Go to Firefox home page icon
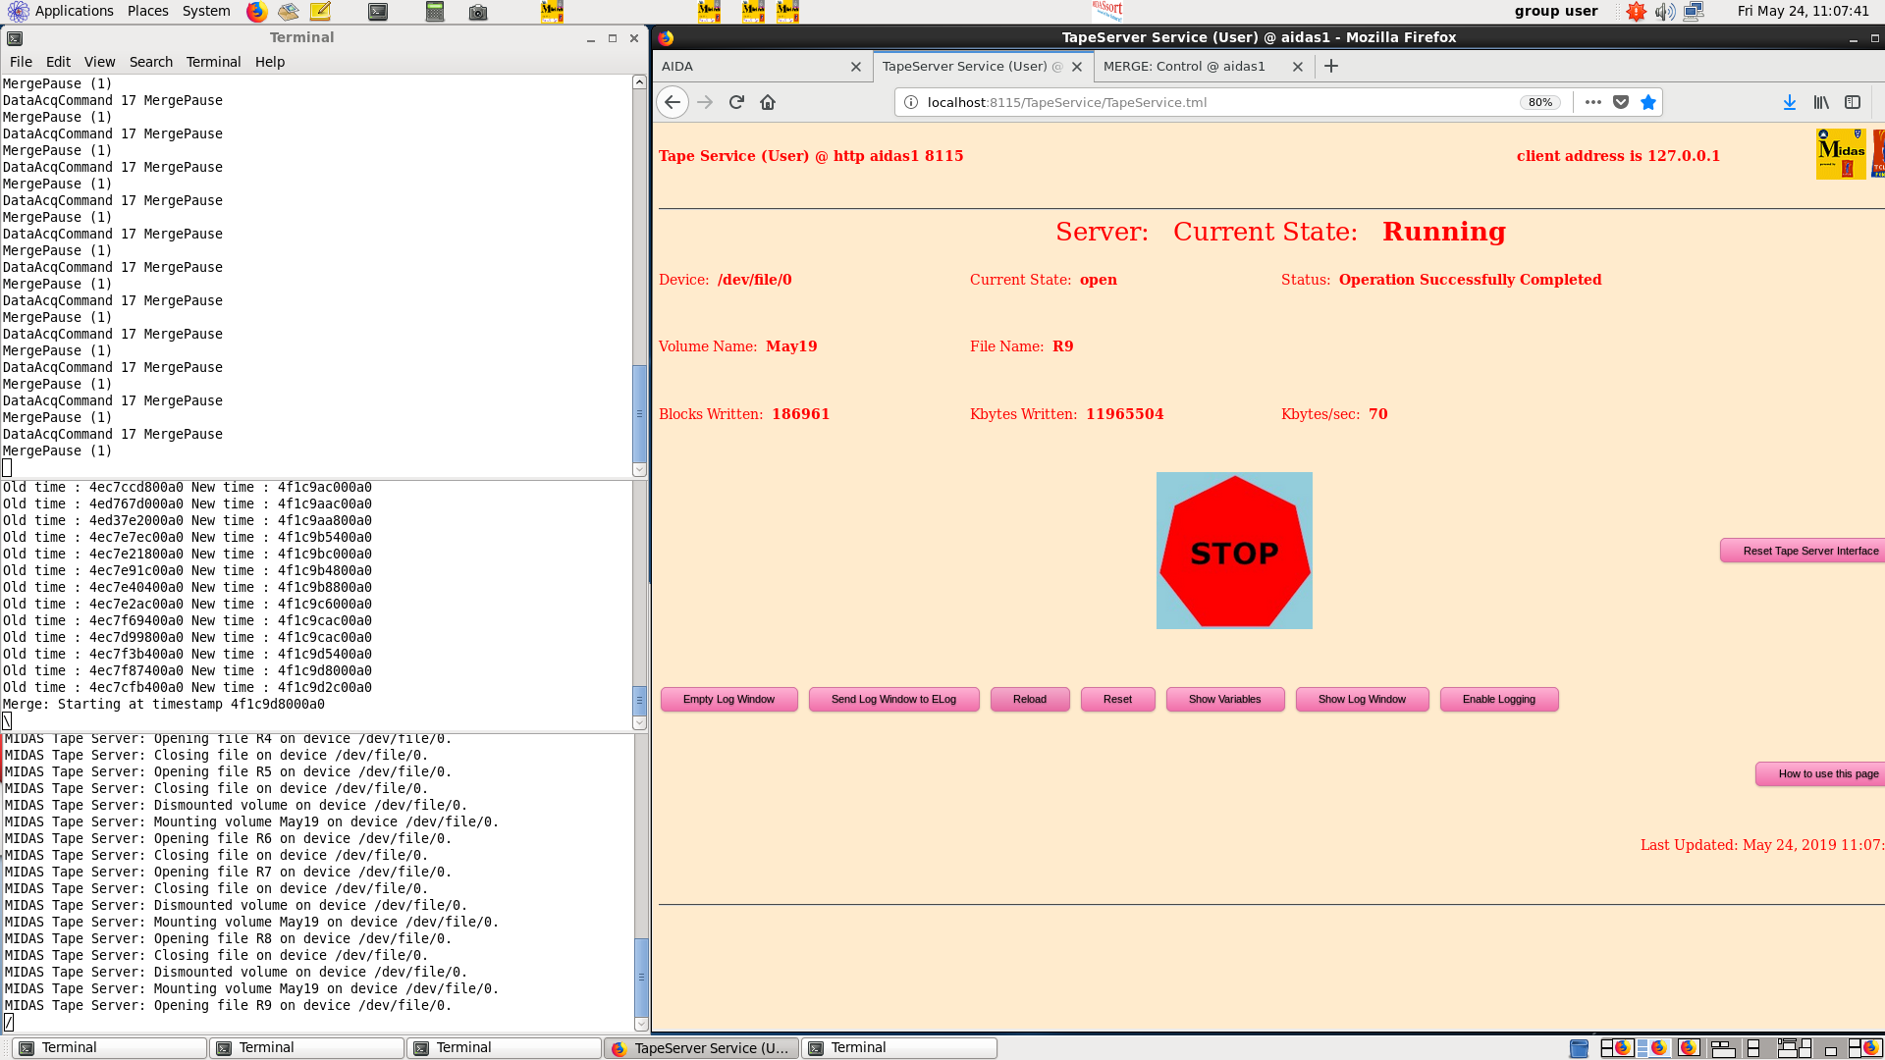 [768, 102]
